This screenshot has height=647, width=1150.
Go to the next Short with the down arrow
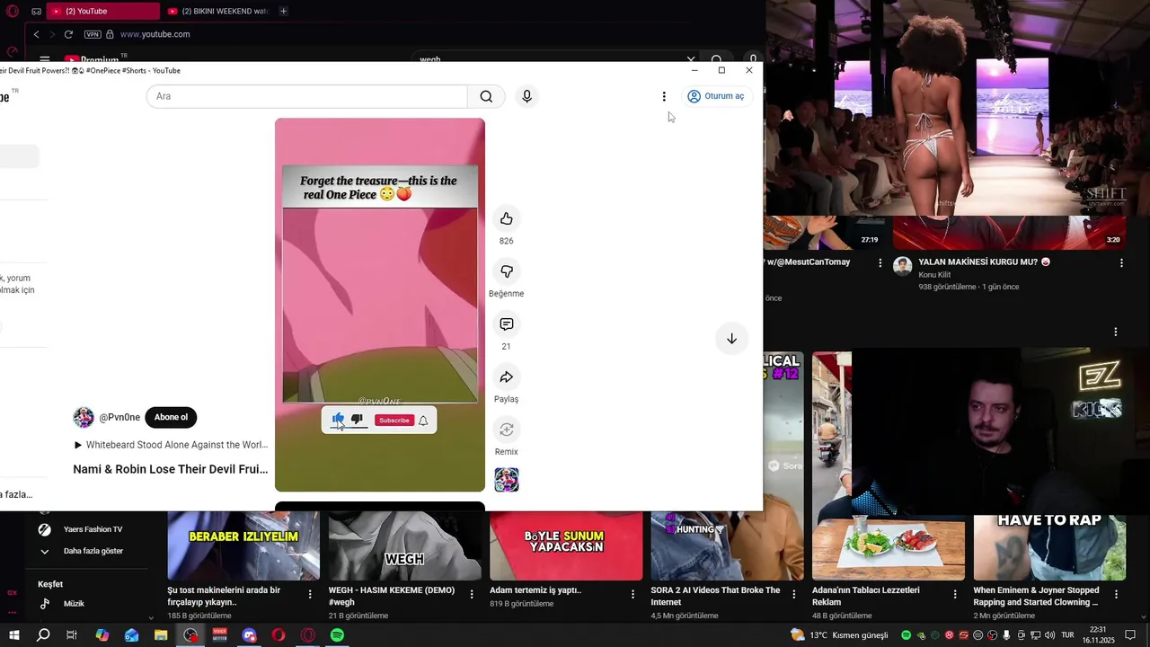click(731, 339)
